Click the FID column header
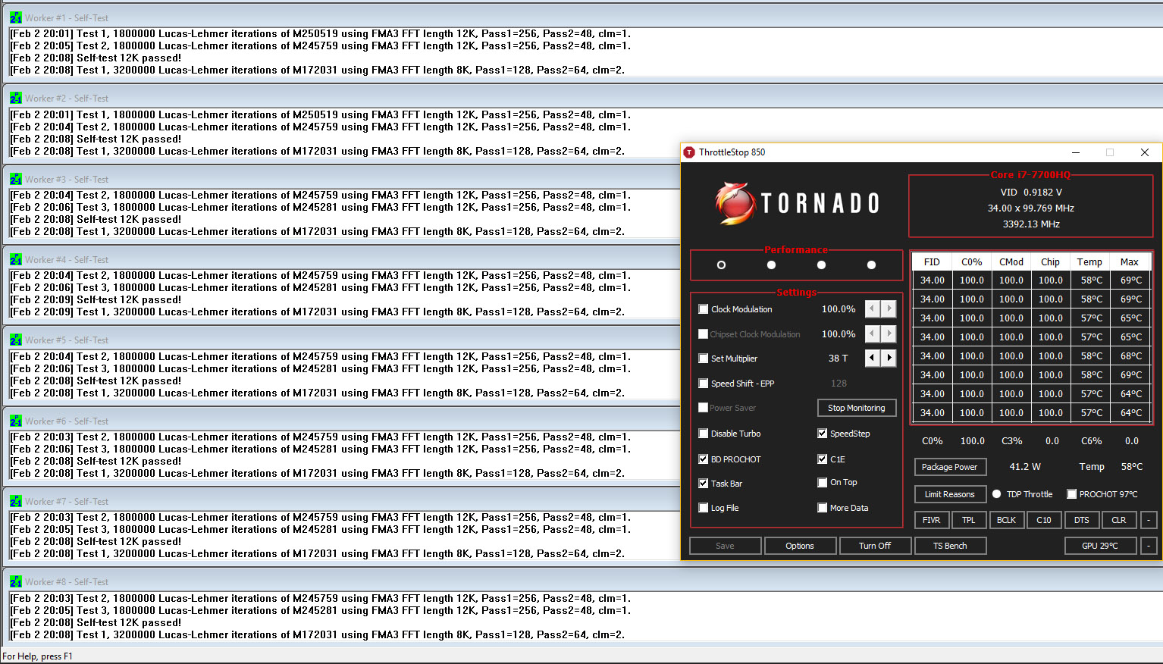 [x=932, y=262]
